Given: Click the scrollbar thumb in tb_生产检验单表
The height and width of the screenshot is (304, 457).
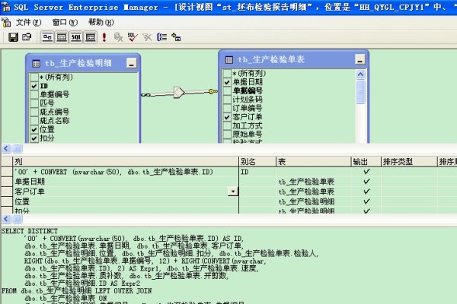Looking at the screenshot, I should pyautogui.click(x=360, y=92).
